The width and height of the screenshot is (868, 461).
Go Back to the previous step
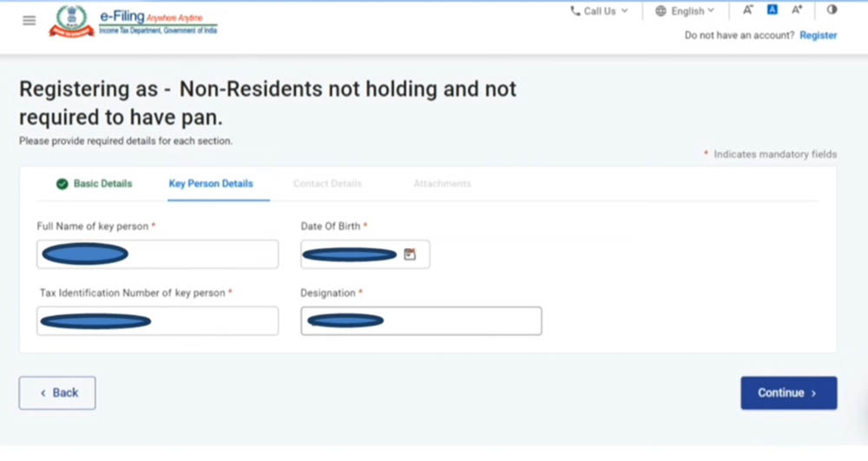click(x=57, y=392)
